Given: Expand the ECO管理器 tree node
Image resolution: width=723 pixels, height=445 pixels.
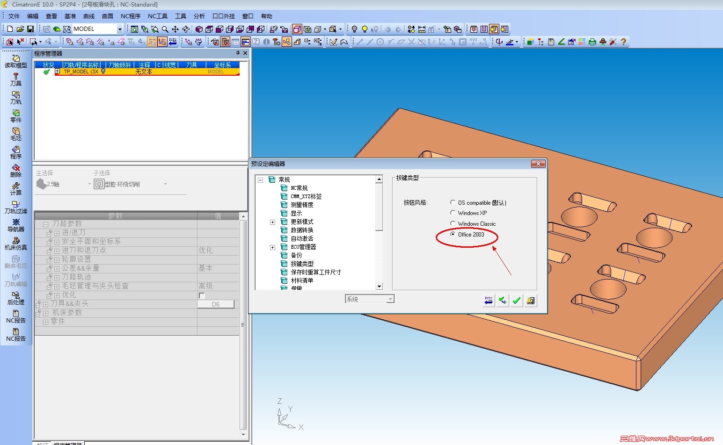Looking at the screenshot, I should coord(272,247).
